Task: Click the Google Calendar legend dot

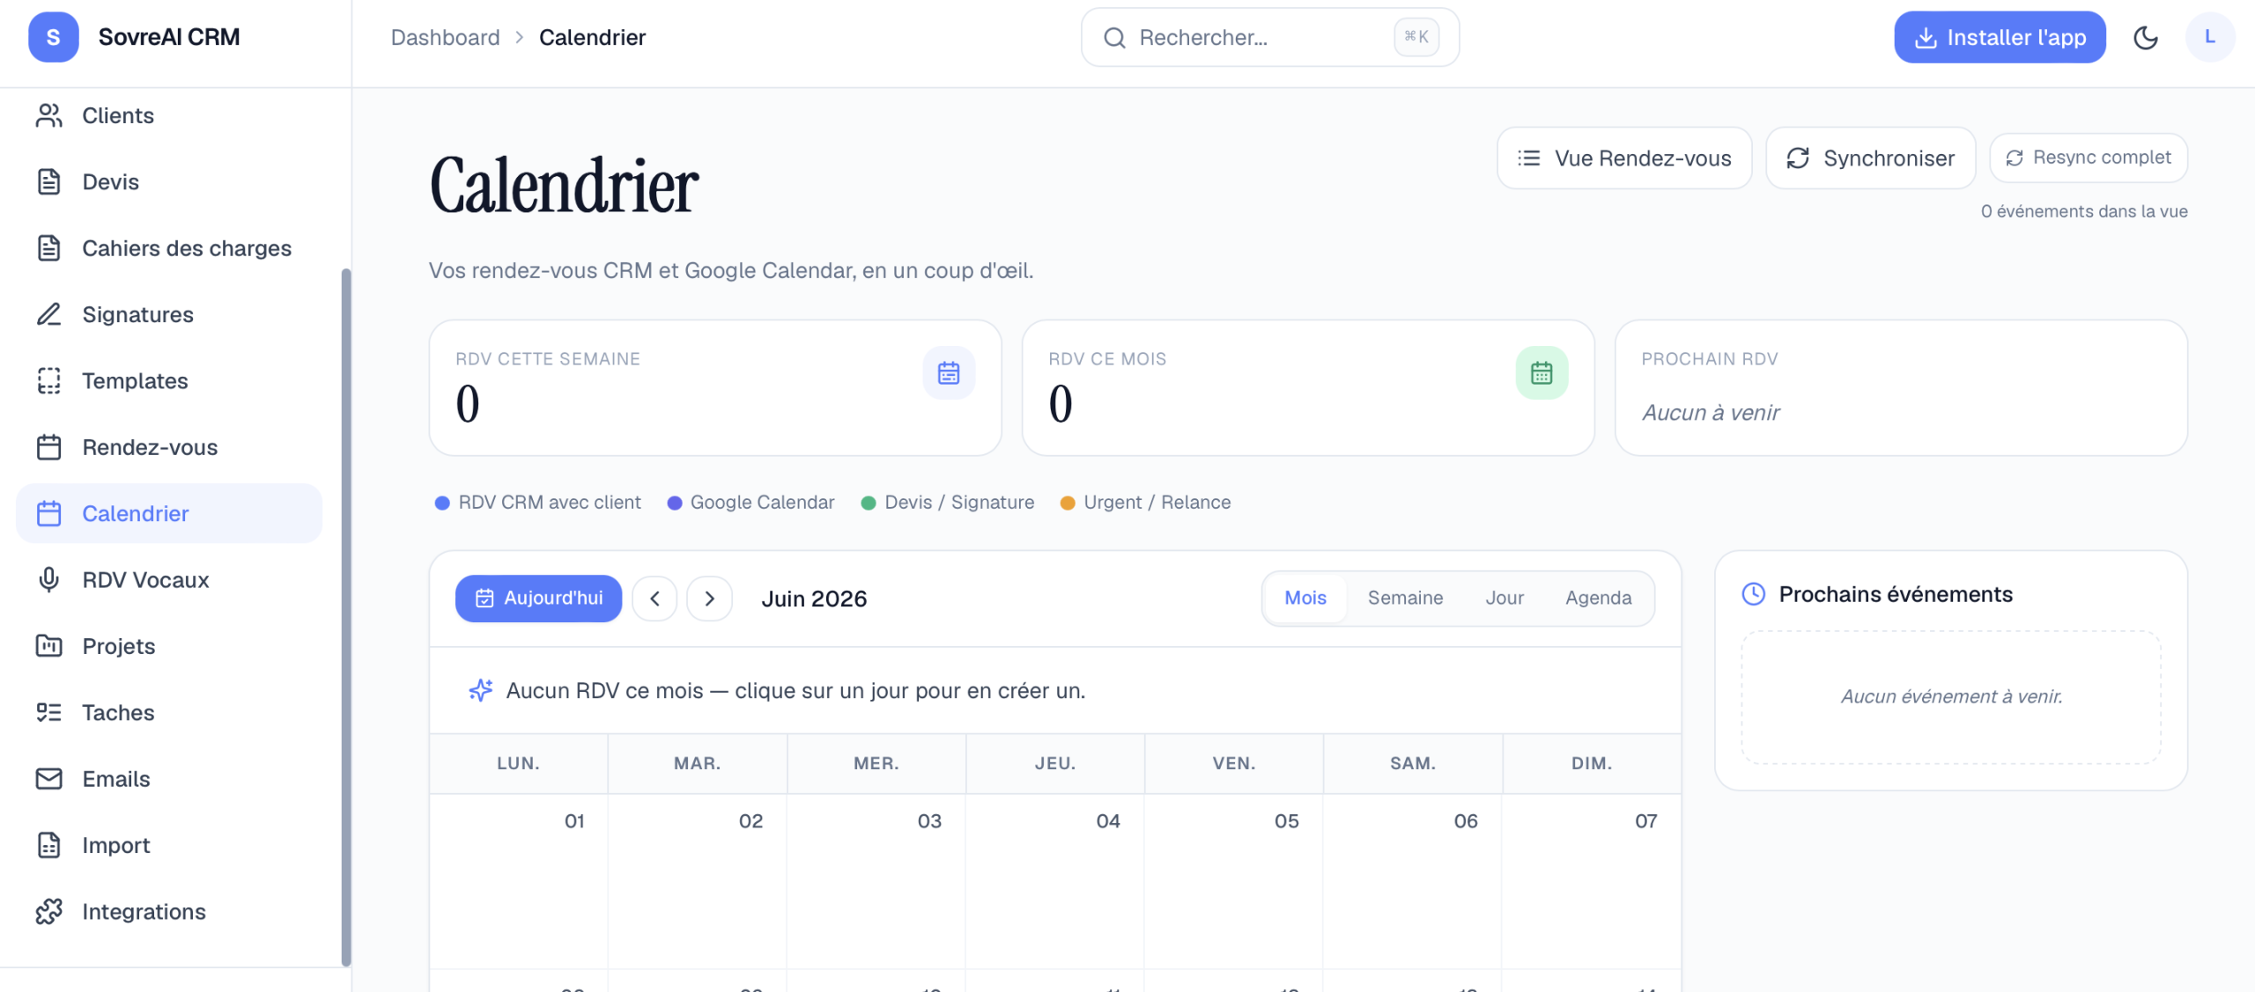Action: pos(675,503)
